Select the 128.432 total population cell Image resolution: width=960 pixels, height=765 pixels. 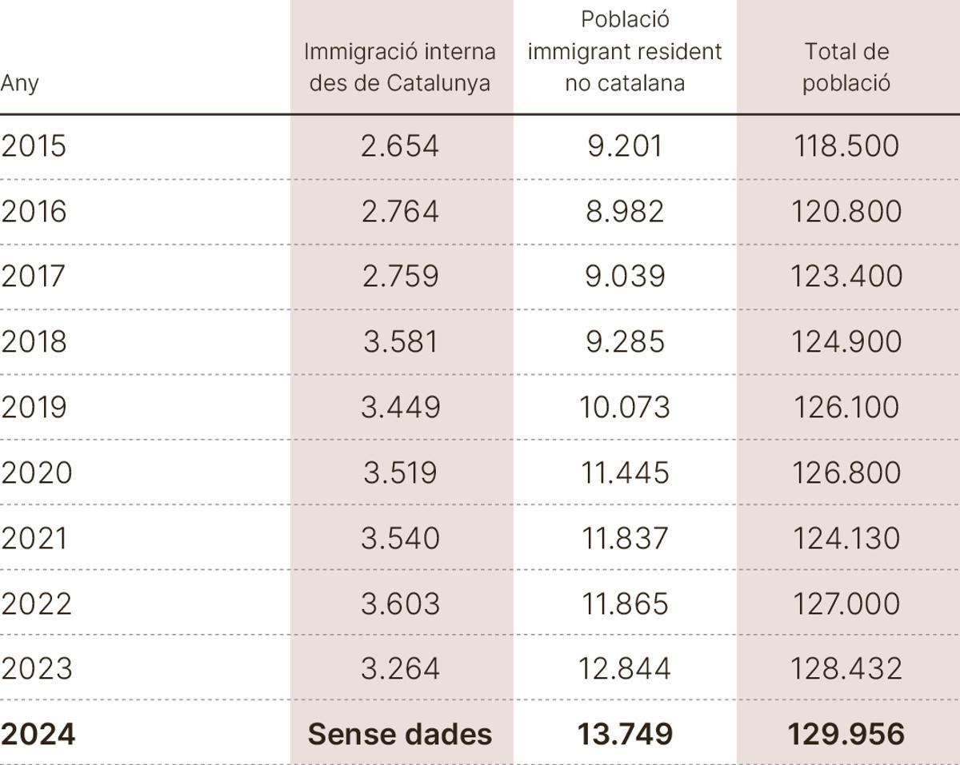pos(846,668)
